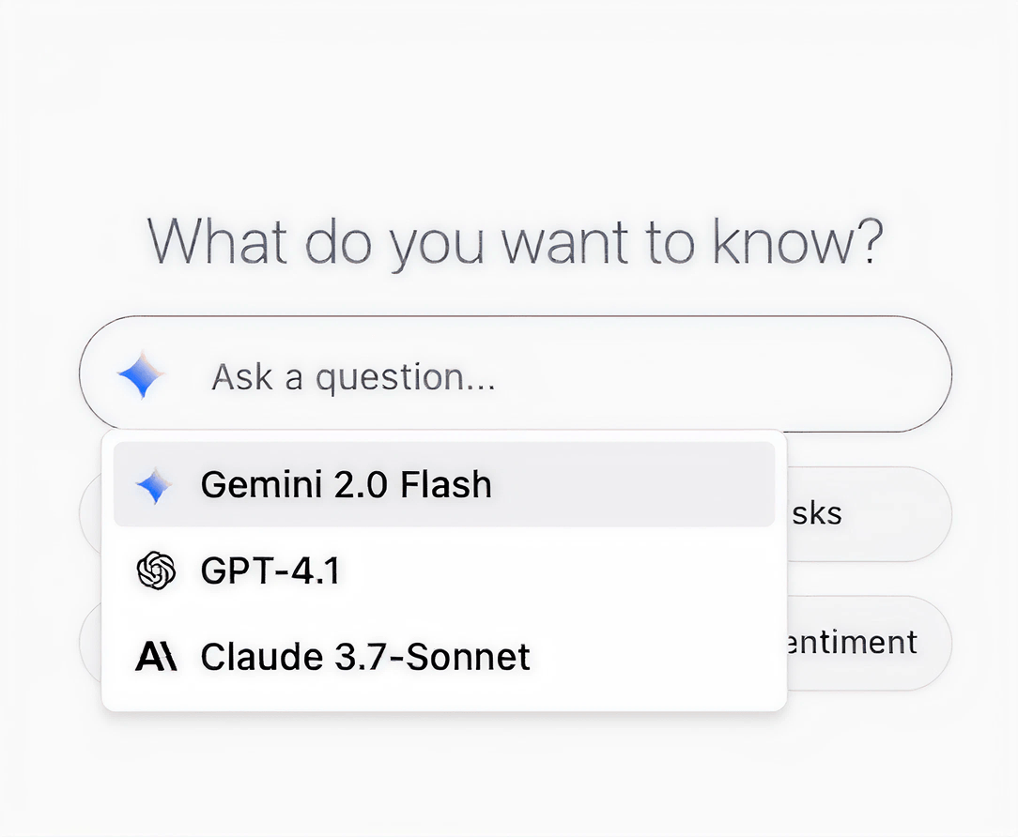Click the "What do you want to know?" heading
The image size is (1018, 837).
(516, 241)
